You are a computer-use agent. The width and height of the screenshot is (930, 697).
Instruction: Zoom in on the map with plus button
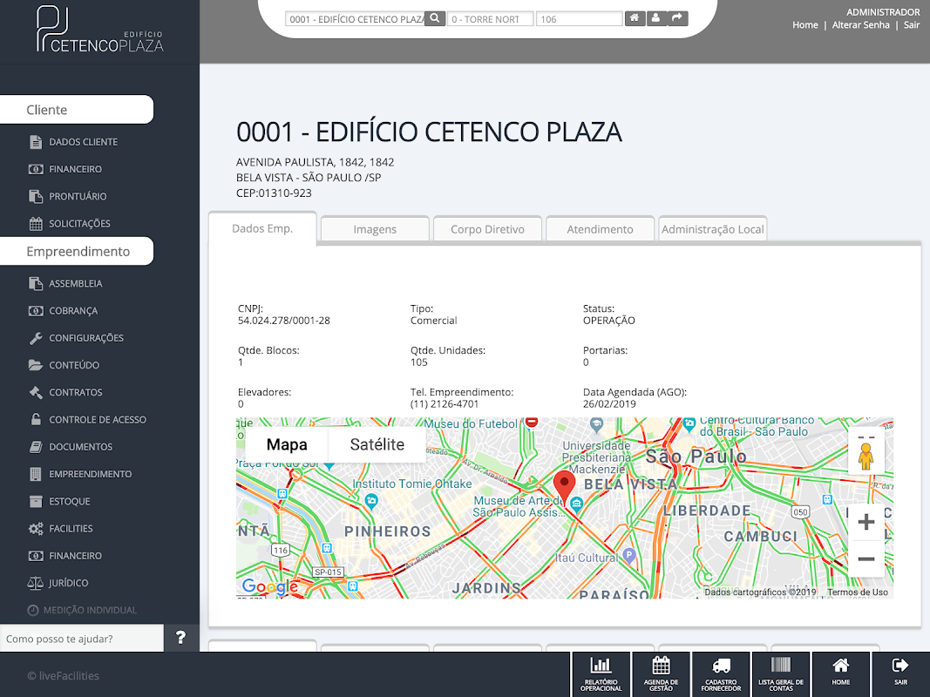click(866, 522)
